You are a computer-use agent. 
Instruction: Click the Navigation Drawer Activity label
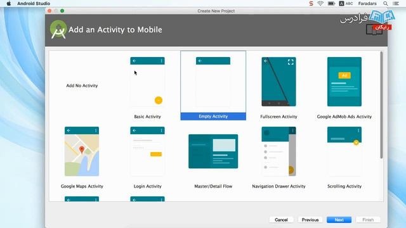pos(278,186)
